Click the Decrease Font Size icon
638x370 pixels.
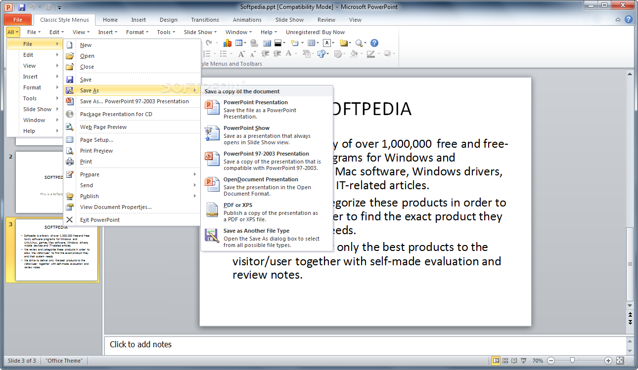coord(252,54)
